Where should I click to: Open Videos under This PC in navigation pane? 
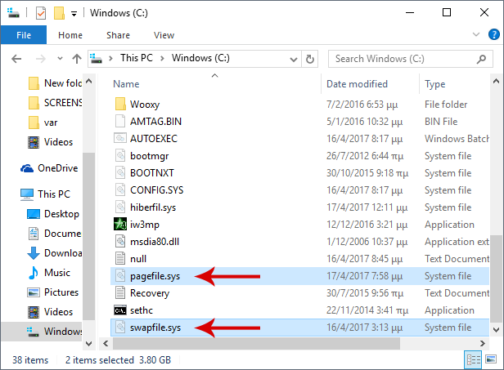point(50,311)
